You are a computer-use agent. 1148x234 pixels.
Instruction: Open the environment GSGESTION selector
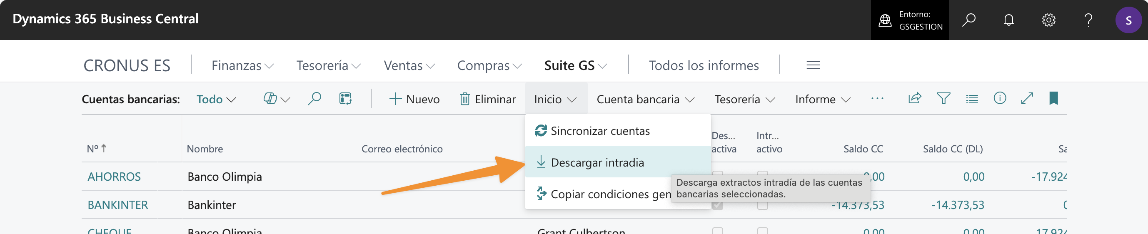click(x=910, y=20)
